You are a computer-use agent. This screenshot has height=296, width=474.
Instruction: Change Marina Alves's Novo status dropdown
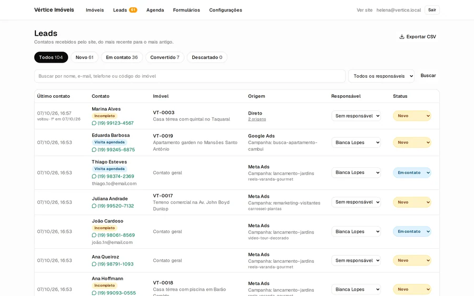412,116
